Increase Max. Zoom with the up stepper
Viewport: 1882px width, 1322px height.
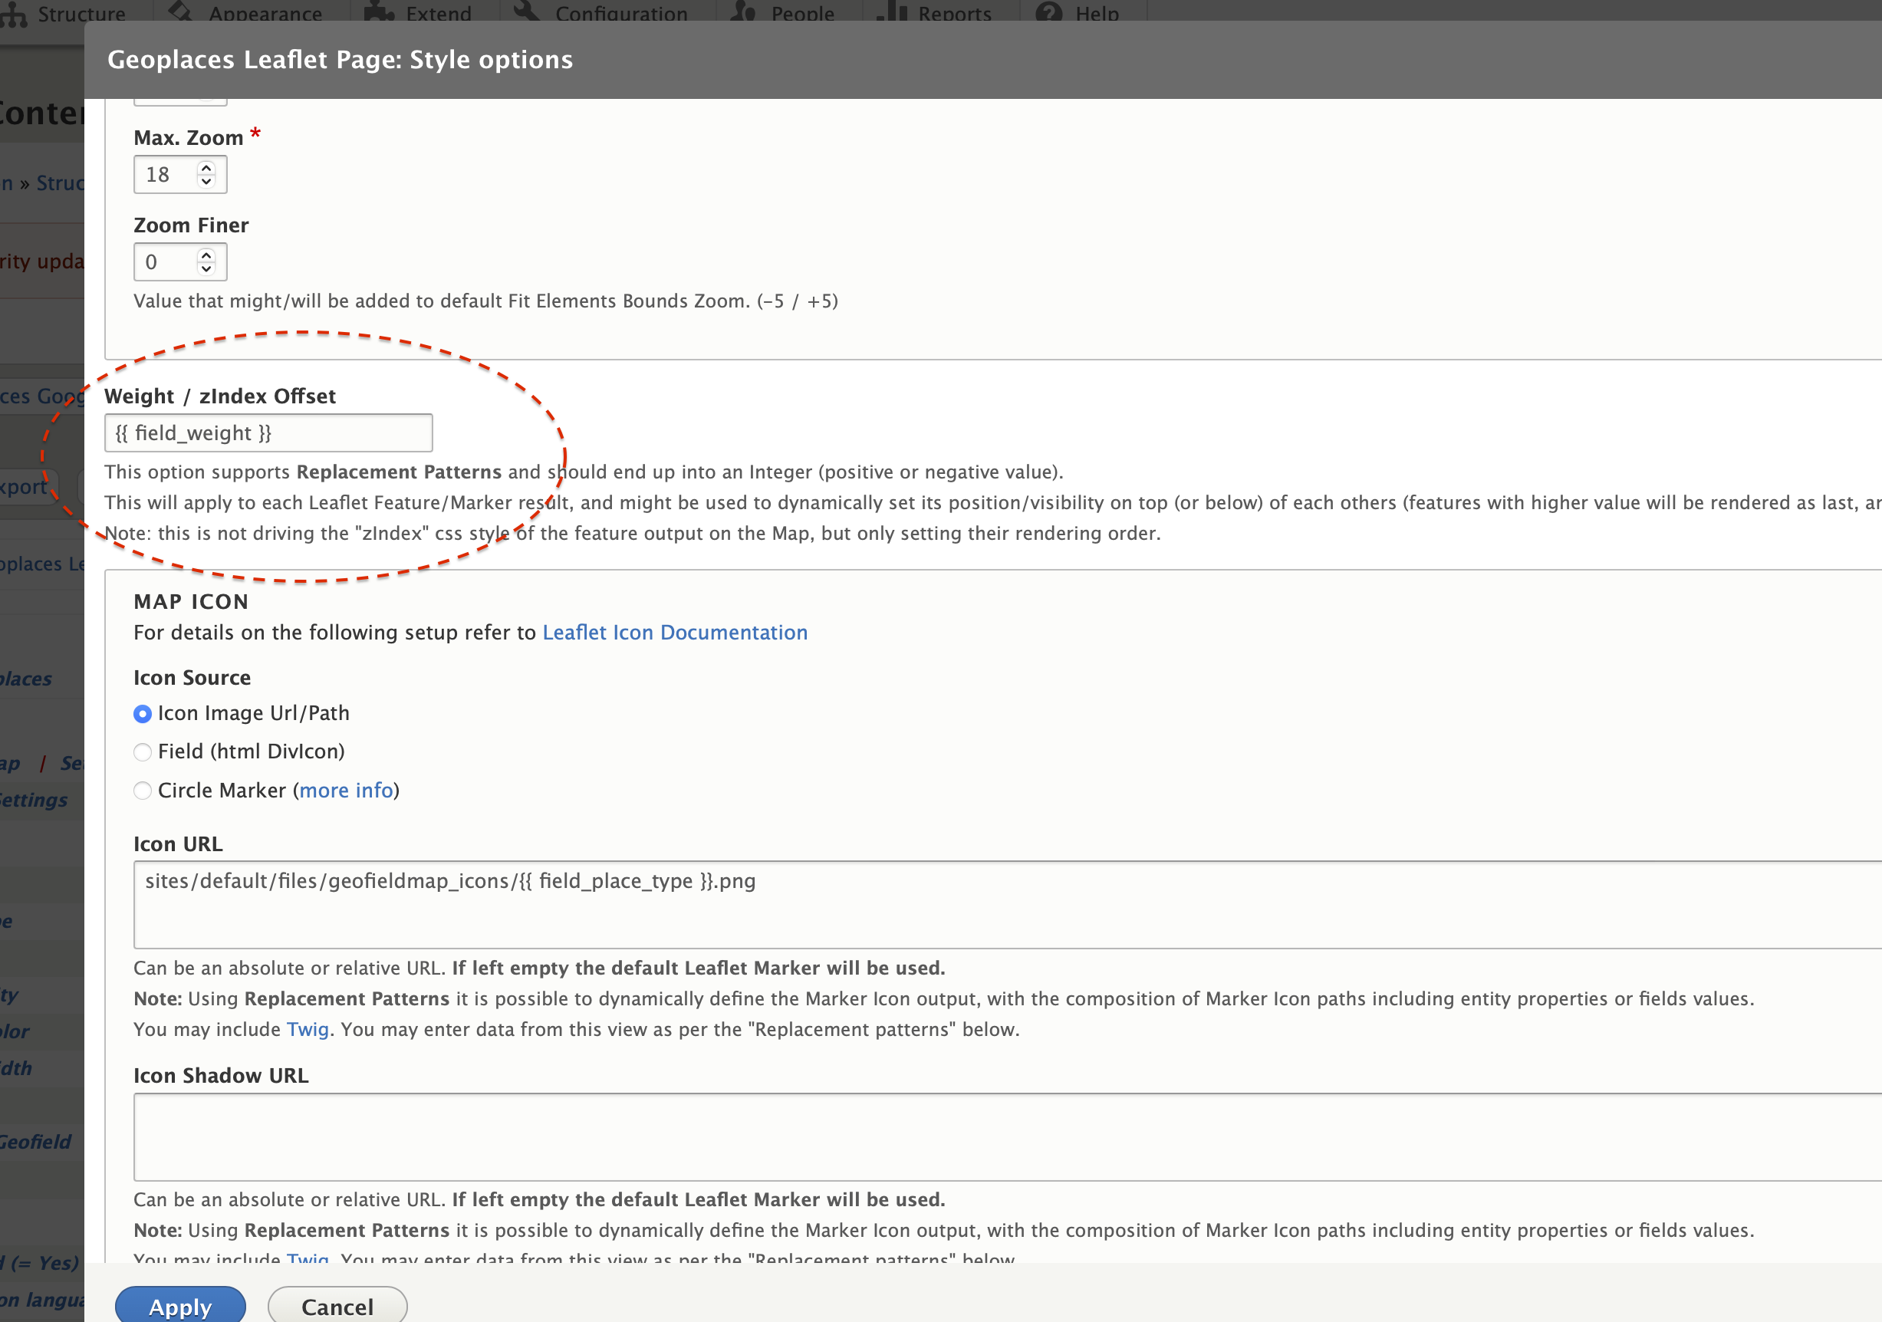206,166
